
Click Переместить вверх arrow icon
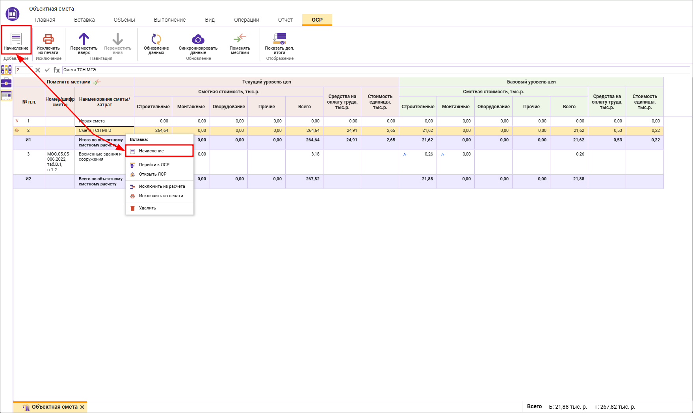pyautogui.click(x=84, y=39)
